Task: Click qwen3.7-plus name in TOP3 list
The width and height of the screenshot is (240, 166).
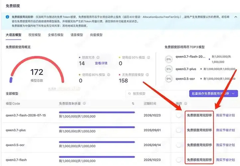Action: pos(186,69)
